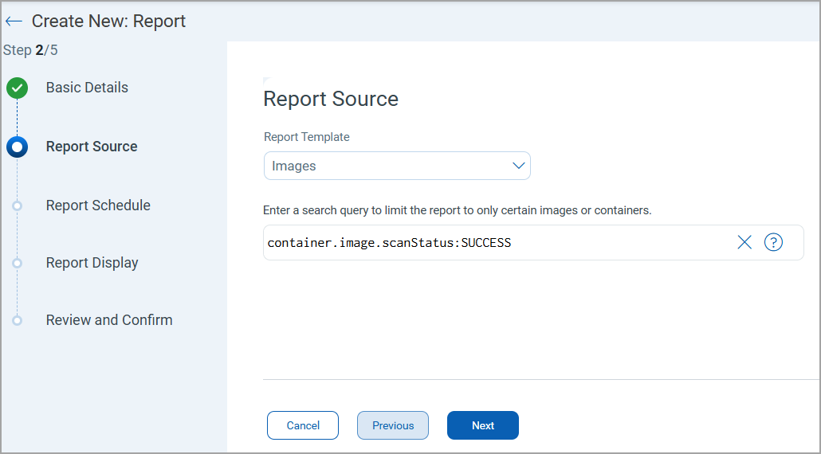Go to the Basic Details step label
The width and height of the screenshot is (821, 454).
point(87,88)
